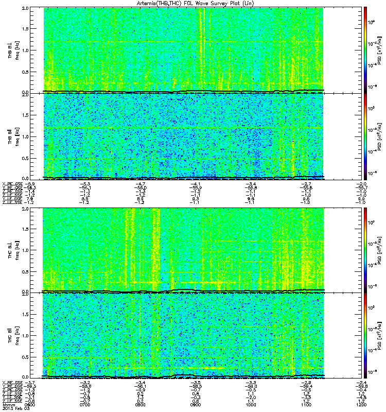This screenshot has height=412, width=386.
Task: Click the 1200 time tick label
Action: [361, 405]
